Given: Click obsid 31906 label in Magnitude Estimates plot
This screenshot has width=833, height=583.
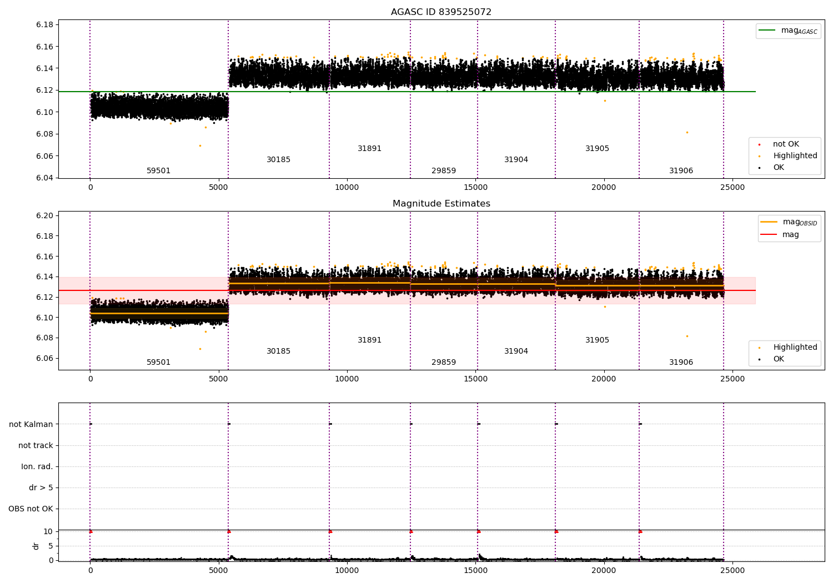Looking at the screenshot, I should (681, 363).
